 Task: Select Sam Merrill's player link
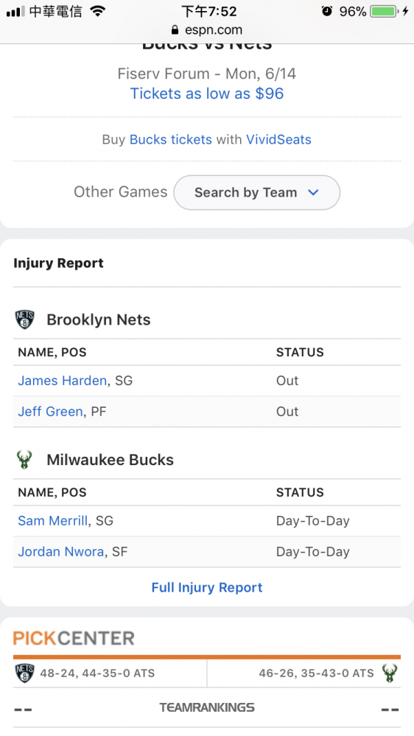point(52,521)
